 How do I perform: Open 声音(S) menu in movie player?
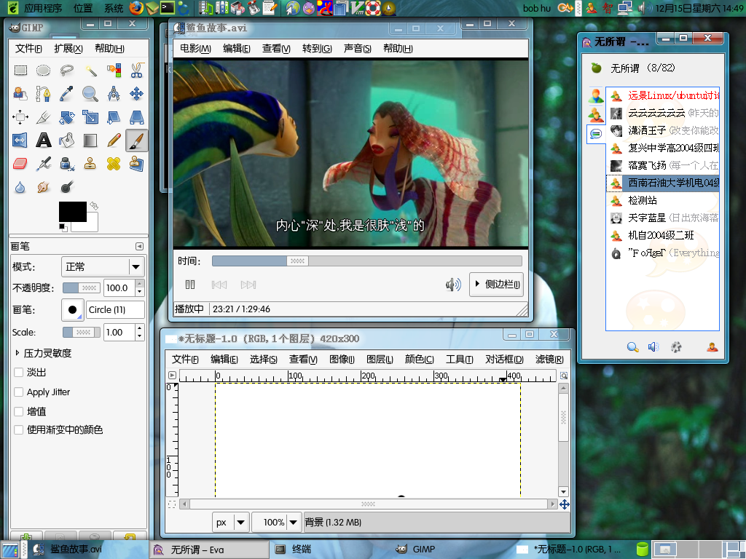tap(357, 49)
